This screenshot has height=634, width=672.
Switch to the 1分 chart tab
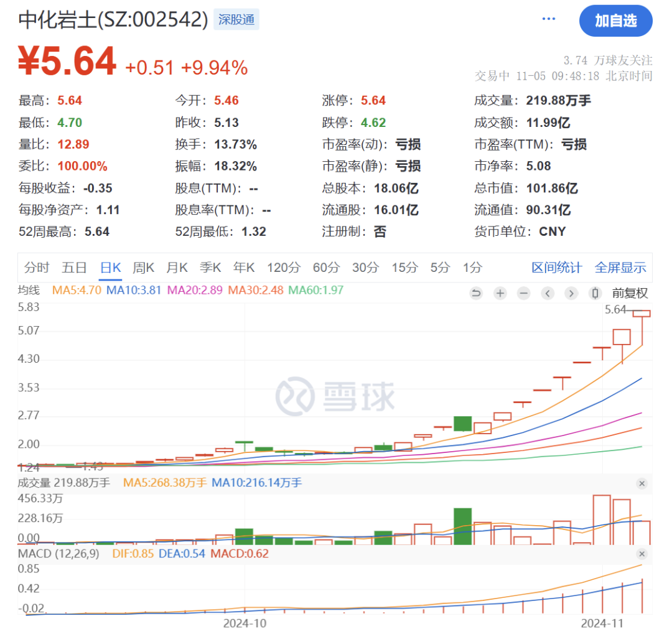pyautogui.click(x=472, y=268)
